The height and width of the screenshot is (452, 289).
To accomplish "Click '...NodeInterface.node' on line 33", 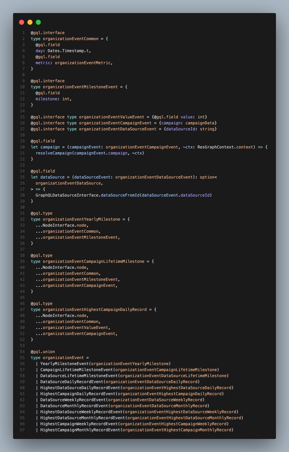I will tap(62, 226).
